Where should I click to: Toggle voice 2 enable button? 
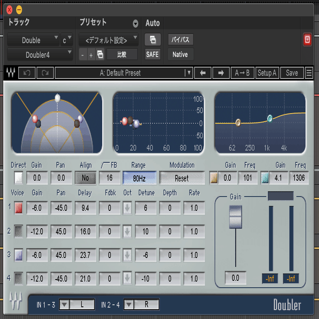[19, 231]
